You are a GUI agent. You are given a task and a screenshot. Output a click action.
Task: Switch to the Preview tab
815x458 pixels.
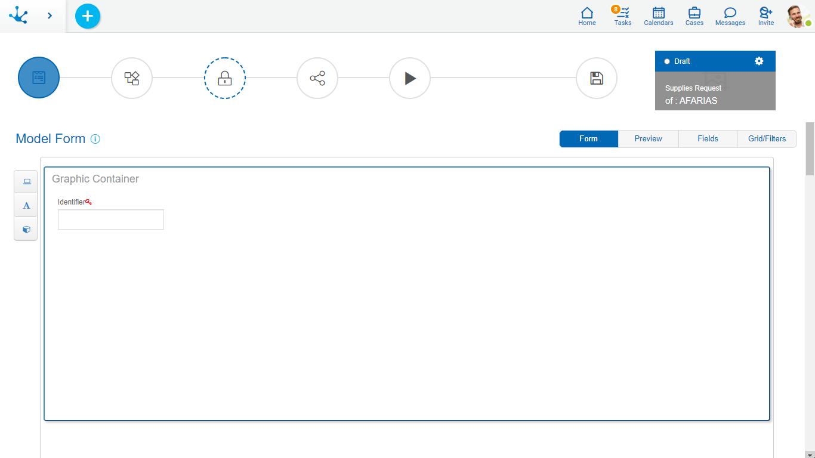(648, 139)
